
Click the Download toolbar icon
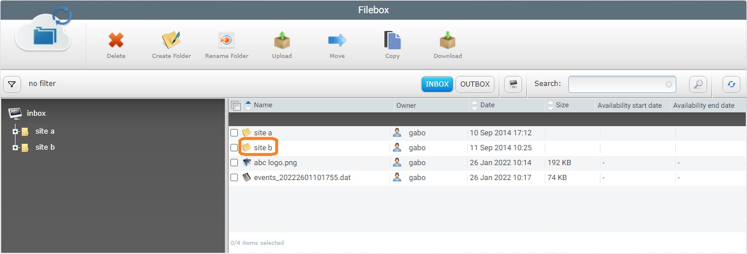point(448,40)
